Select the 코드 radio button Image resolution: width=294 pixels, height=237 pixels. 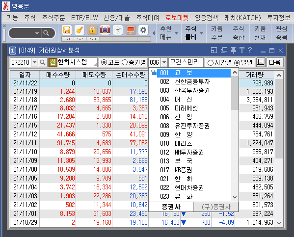104,62
